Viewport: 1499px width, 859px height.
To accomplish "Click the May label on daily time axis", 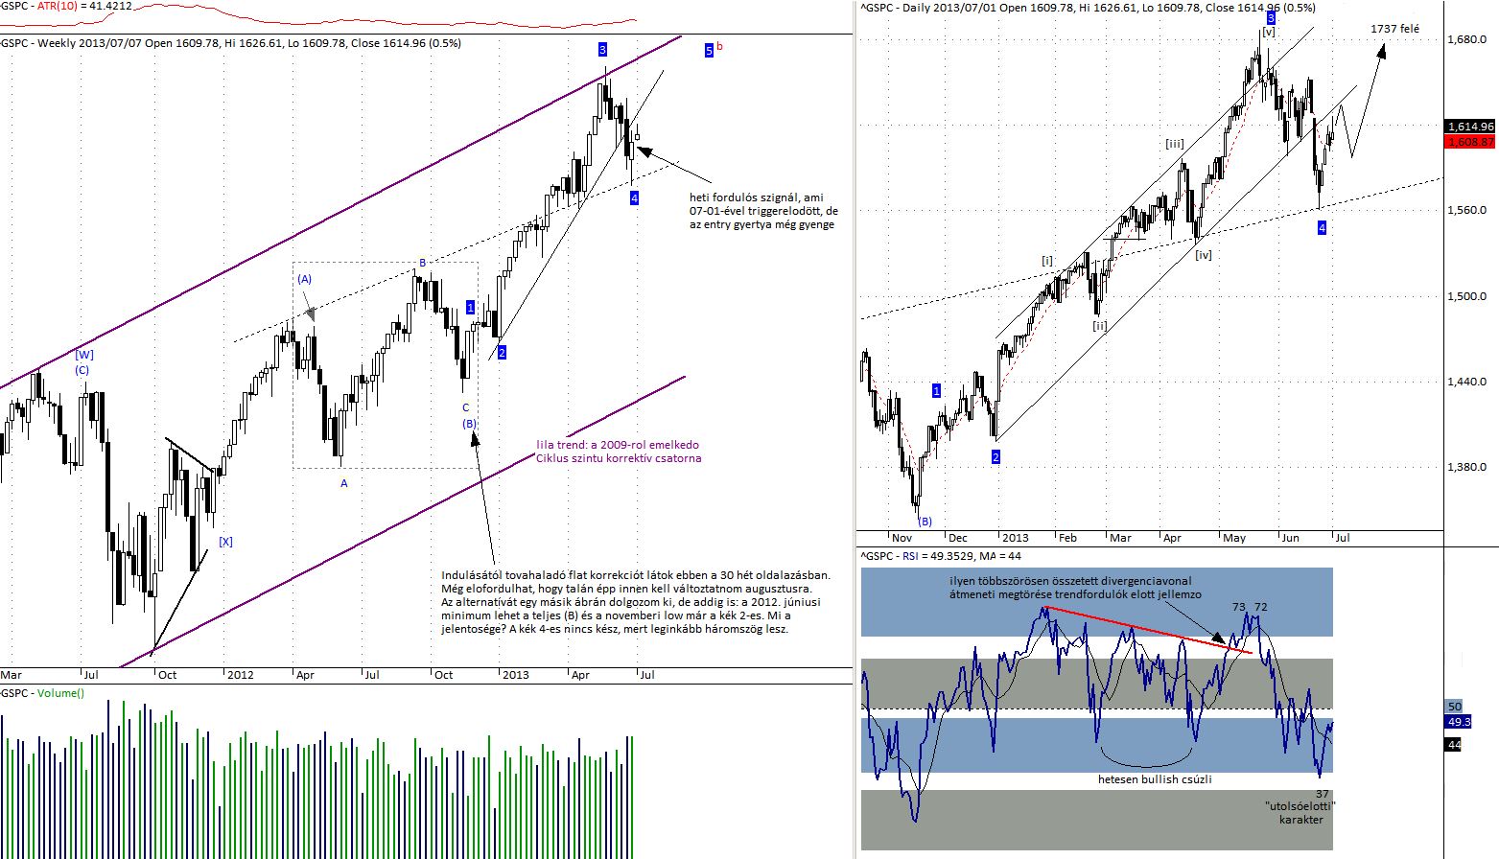I will (1234, 538).
